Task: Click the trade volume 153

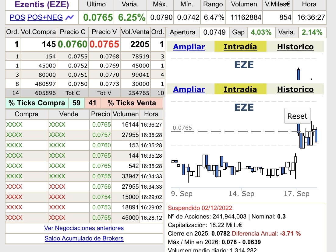Action: pyautogui.click(x=134, y=145)
